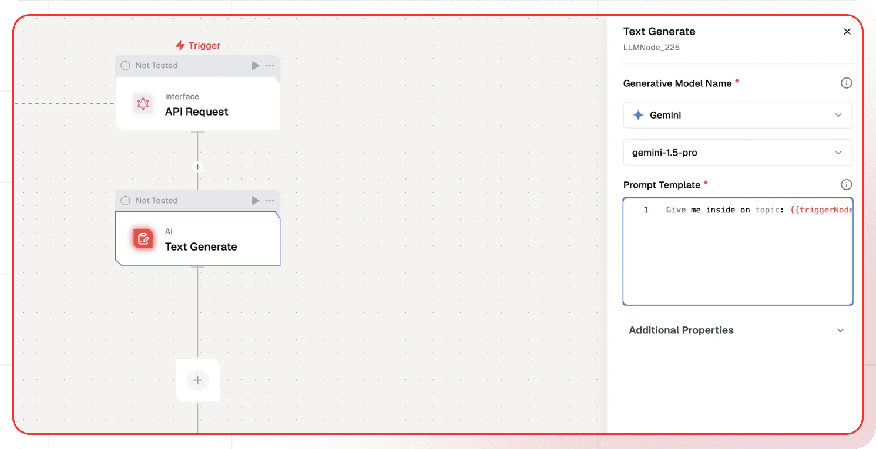Viewport: 876px width, 449px height.
Task: Click the API Request graph icon
Action: click(x=143, y=104)
